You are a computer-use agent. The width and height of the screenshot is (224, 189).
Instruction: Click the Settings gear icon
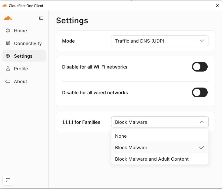(x=8, y=56)
